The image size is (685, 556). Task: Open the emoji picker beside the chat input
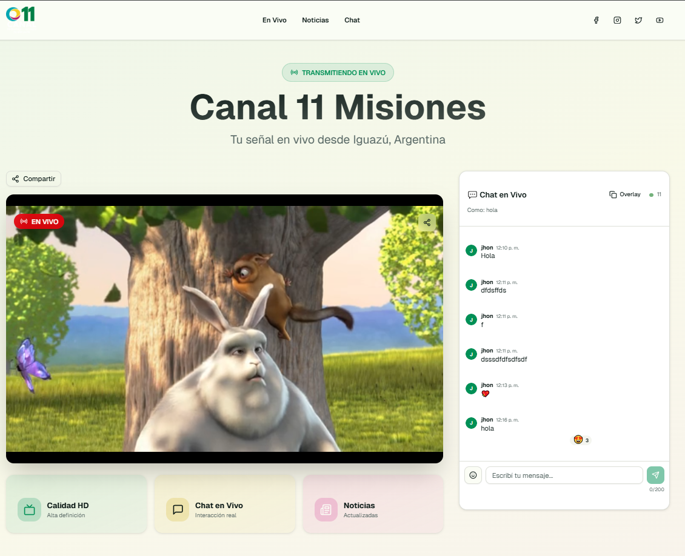[x=473, y=475]
